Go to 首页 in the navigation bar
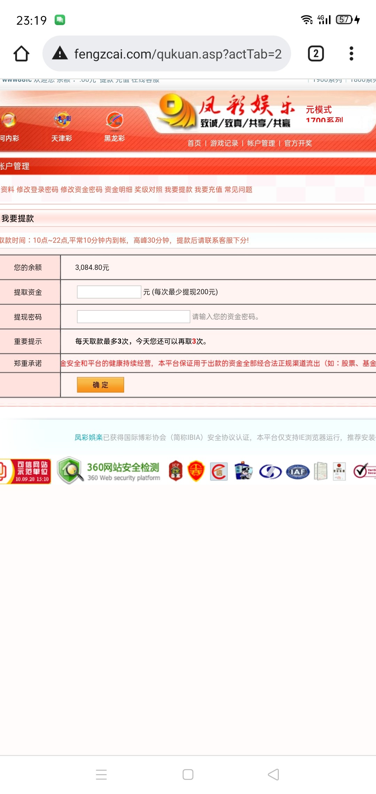 click(194, 143)
